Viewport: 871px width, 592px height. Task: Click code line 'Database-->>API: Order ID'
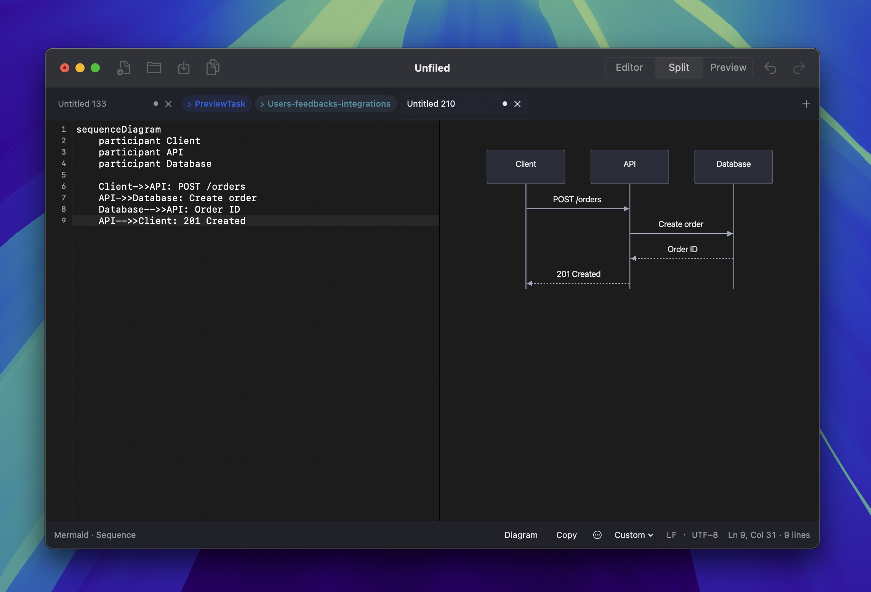coord(169,209)
